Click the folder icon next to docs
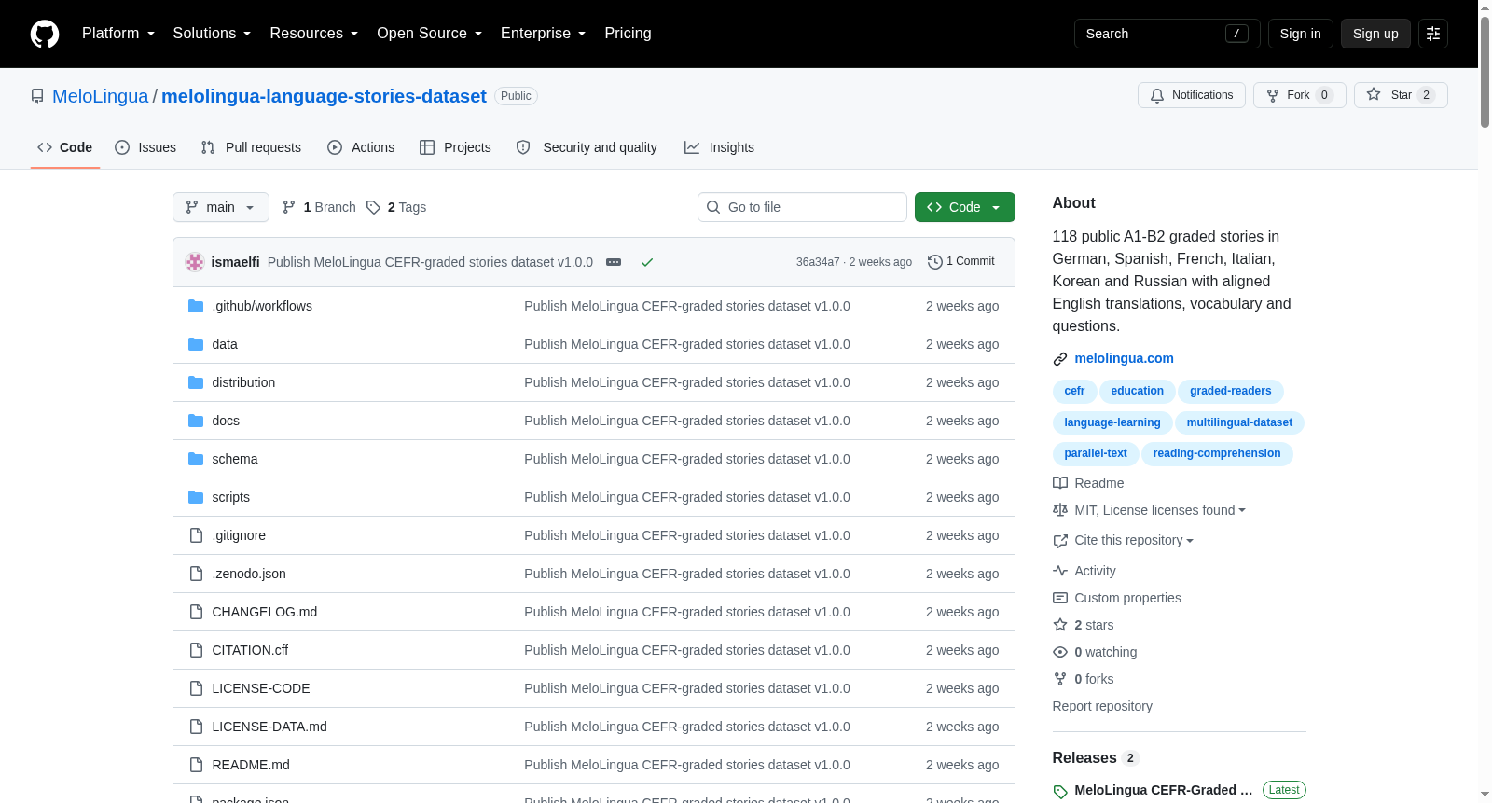The width and height of the screenshot is (1492, 803). 196,421
